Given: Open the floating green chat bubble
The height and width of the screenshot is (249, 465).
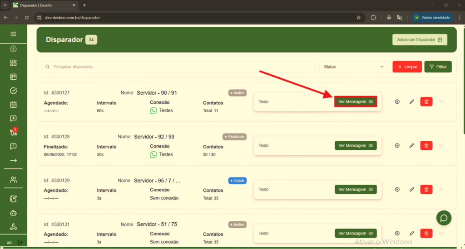Looking at the screenshot, I should click(444, 218).
